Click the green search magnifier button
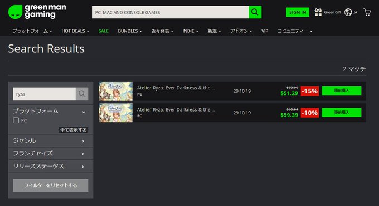The width and height of the screenshot is (379, 206). 255,12
